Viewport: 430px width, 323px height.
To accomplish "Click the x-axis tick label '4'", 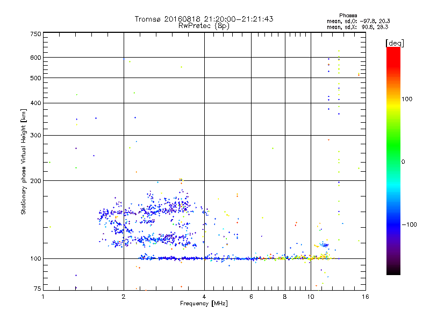I will tap(204, 297).
